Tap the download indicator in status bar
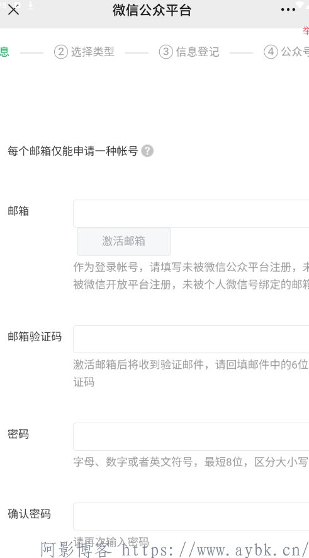This screenshot has height=558, width=309. [31, 4]
